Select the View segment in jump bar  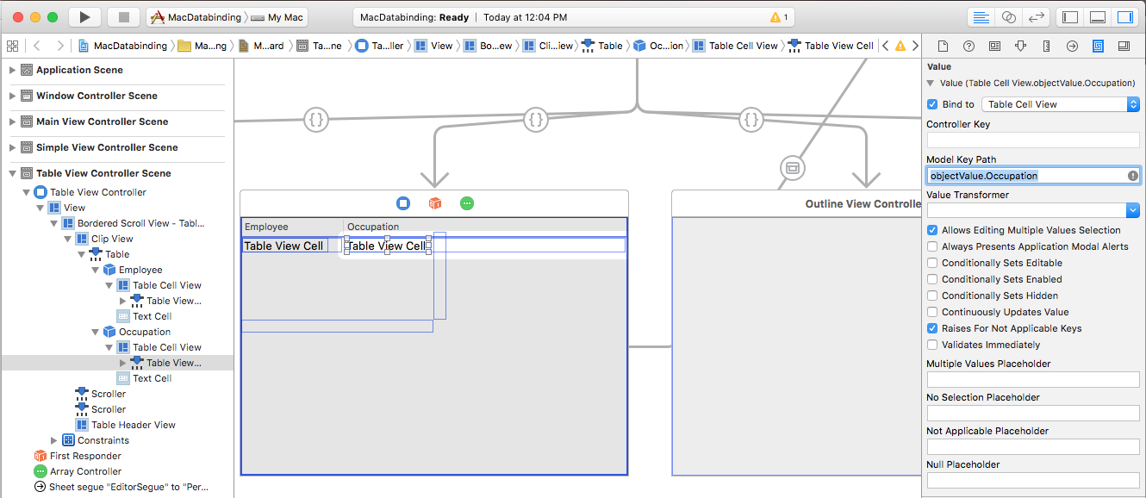(433, 46)
